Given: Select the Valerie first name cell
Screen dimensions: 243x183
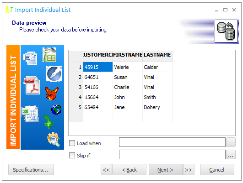Looking at the screenshot, I should 128,67.
